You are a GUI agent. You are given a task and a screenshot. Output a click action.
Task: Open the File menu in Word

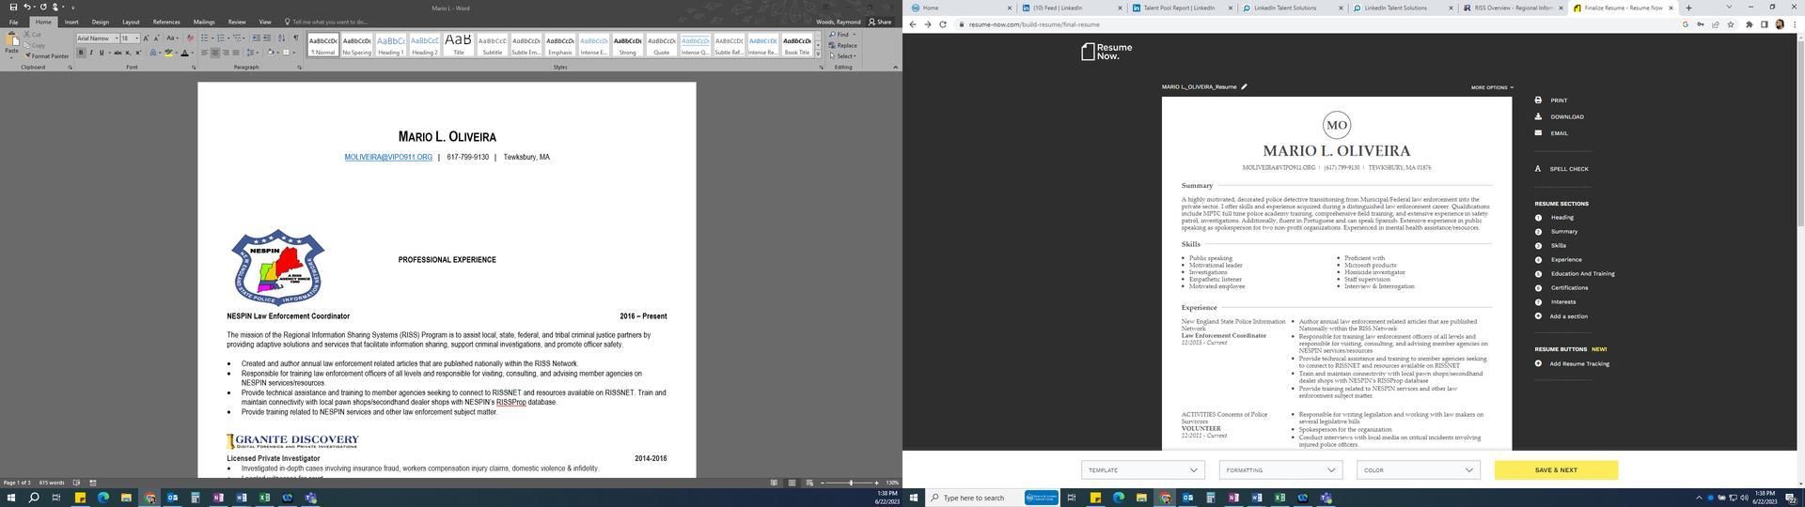click(13, 22)
